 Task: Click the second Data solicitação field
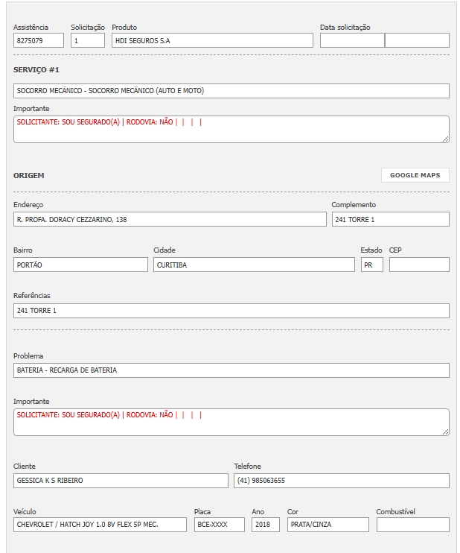(417, 40)
